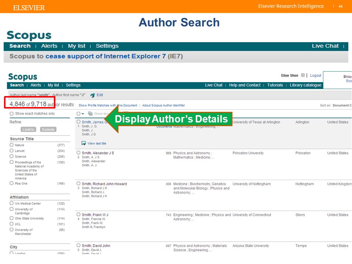Image resolution: width=352 pixels, height=264 pixels.
Task: Open Settings in the large top banner
Action: [107, 46]
